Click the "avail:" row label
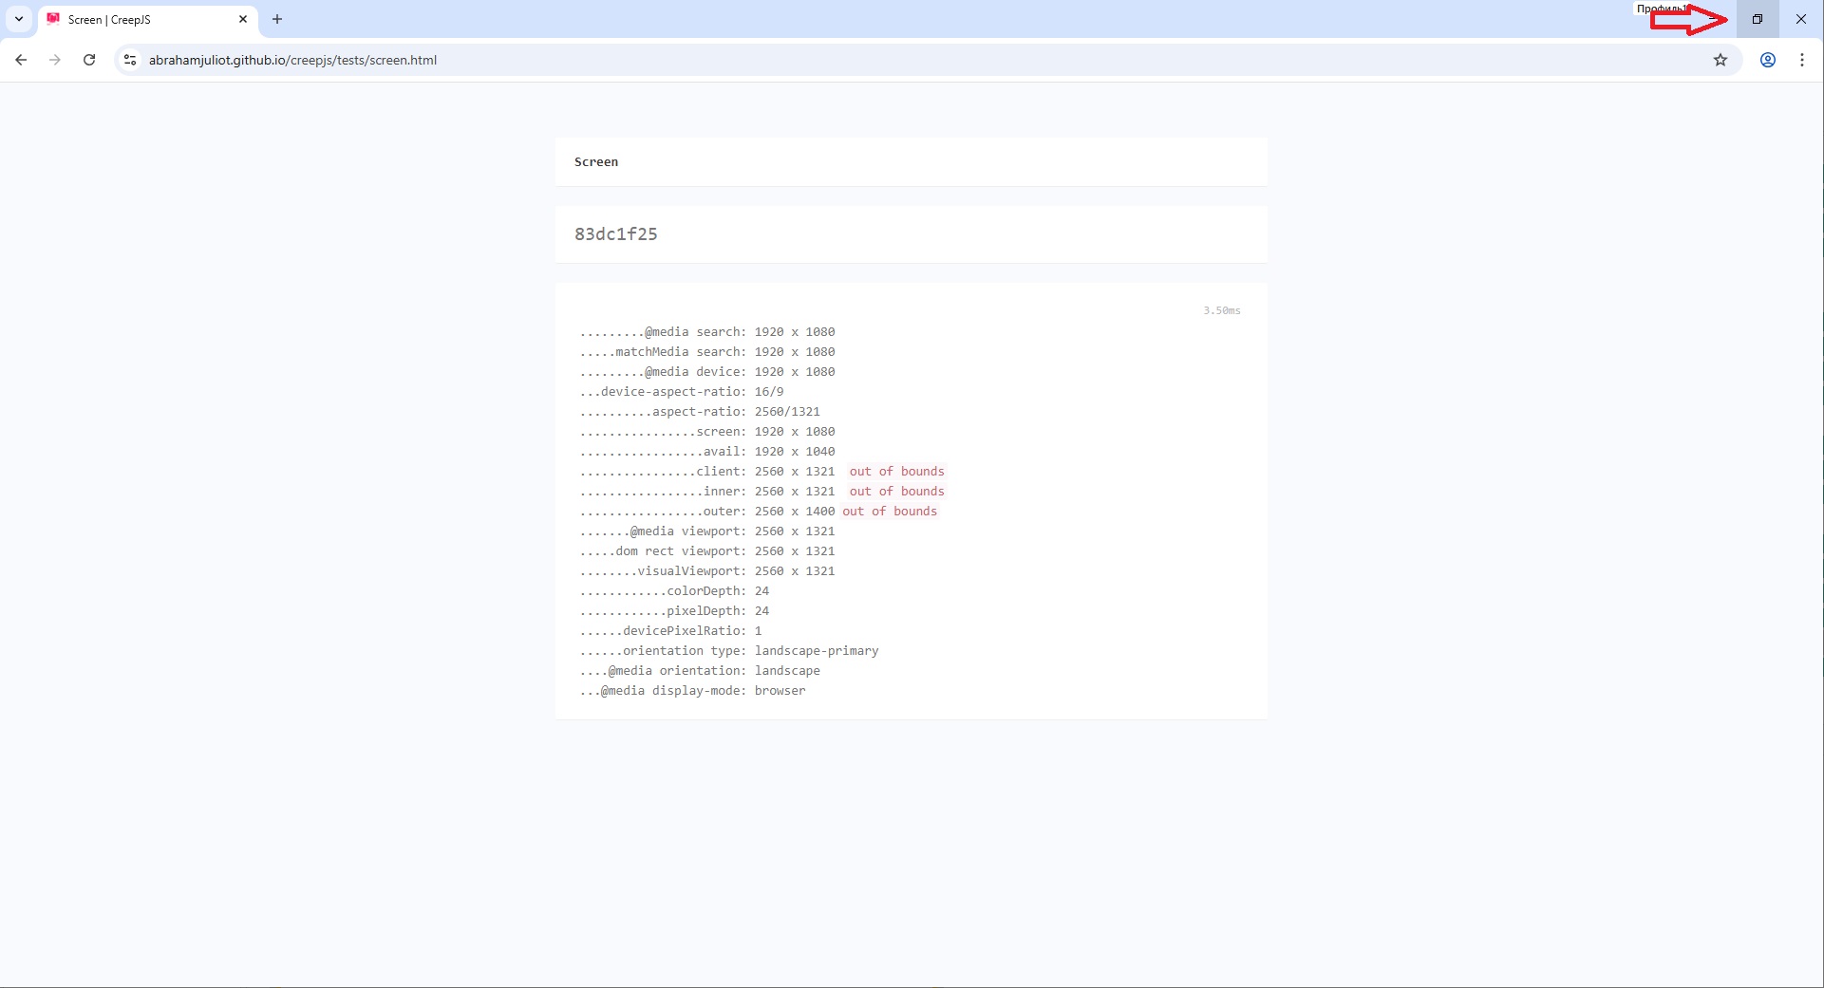Image resolution: width=1824 pixels, height=988 pixels. pyautogui.click(x=725, y=452)
